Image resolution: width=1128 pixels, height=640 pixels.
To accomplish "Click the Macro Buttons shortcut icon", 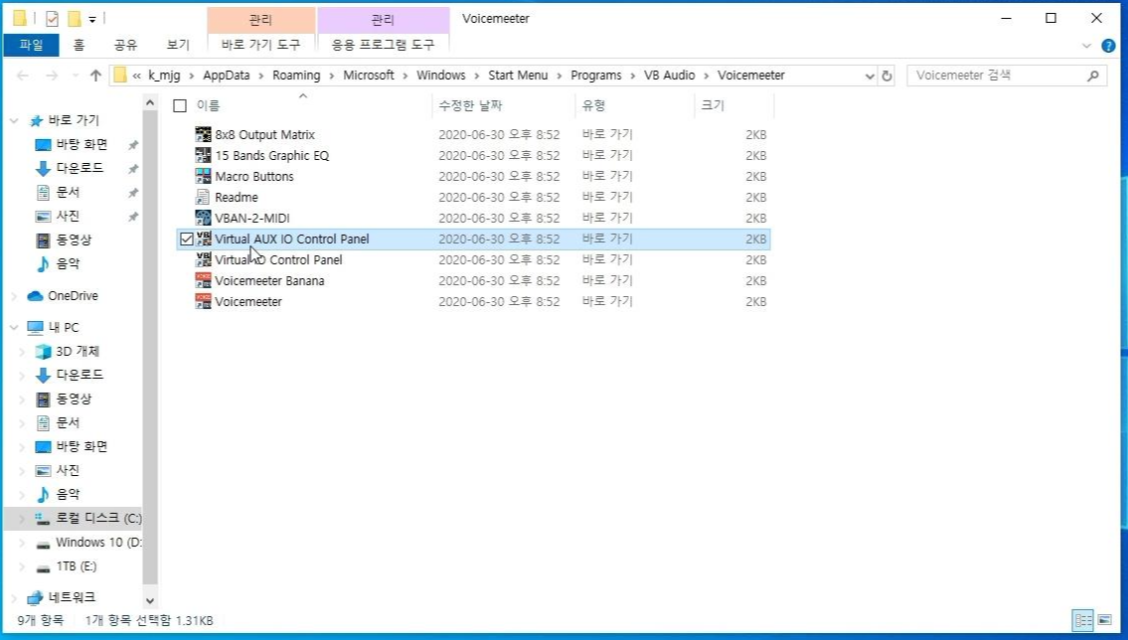I will 203,176.
